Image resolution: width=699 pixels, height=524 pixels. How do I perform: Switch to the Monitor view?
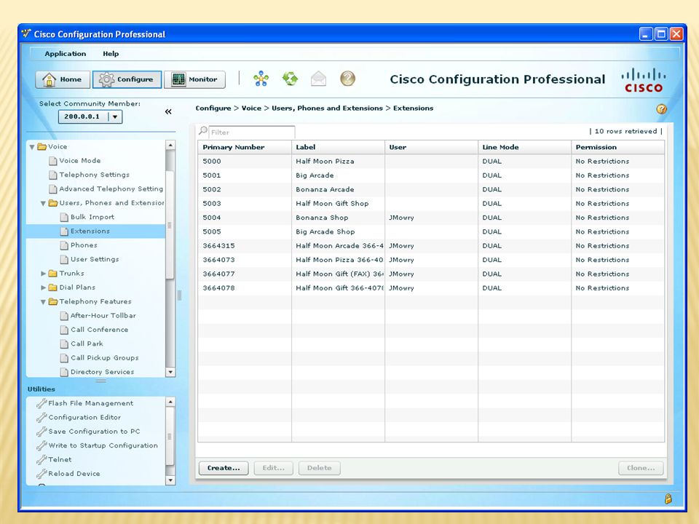194,79
